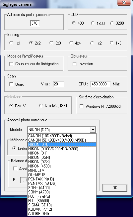Image resolution: width=133 pixels, height=217 pixels.
Task: Choose FUJI (S5500) entry
Action: 62,200
